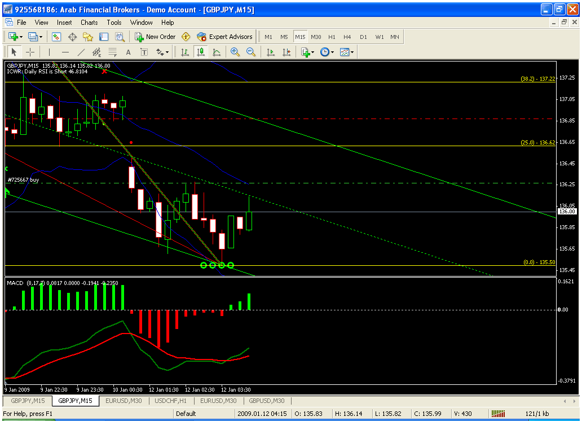Toggle the chart auto scroll button
582x421 pixels.
point(271,52)
